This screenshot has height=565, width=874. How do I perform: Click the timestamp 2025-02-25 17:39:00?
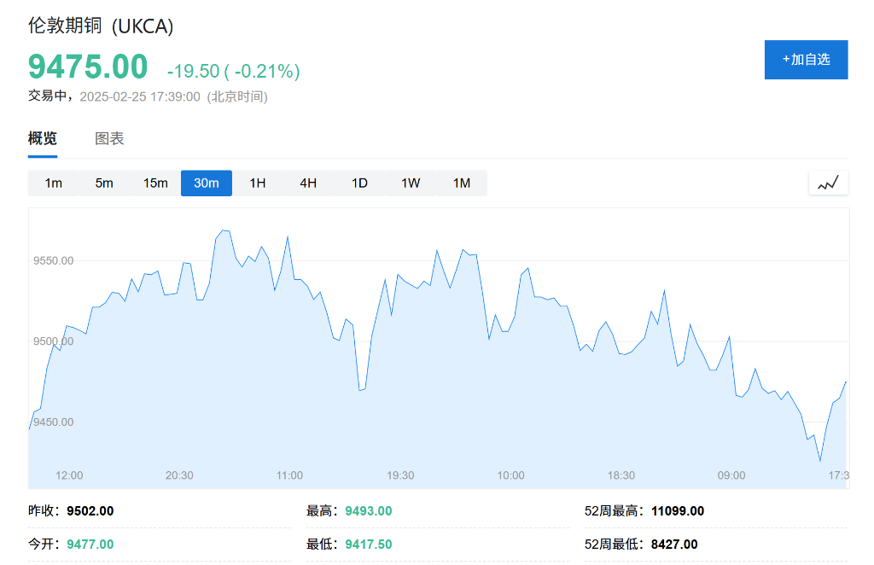140,97
